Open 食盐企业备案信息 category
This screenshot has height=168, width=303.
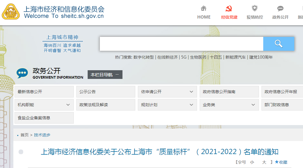[44, 118]
